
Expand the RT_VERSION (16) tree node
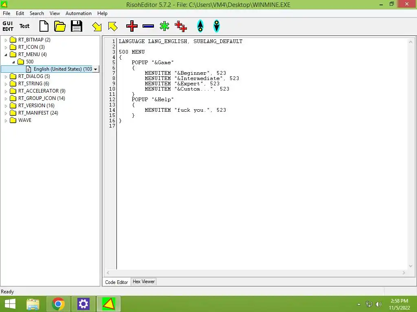(x=6, y=106)
